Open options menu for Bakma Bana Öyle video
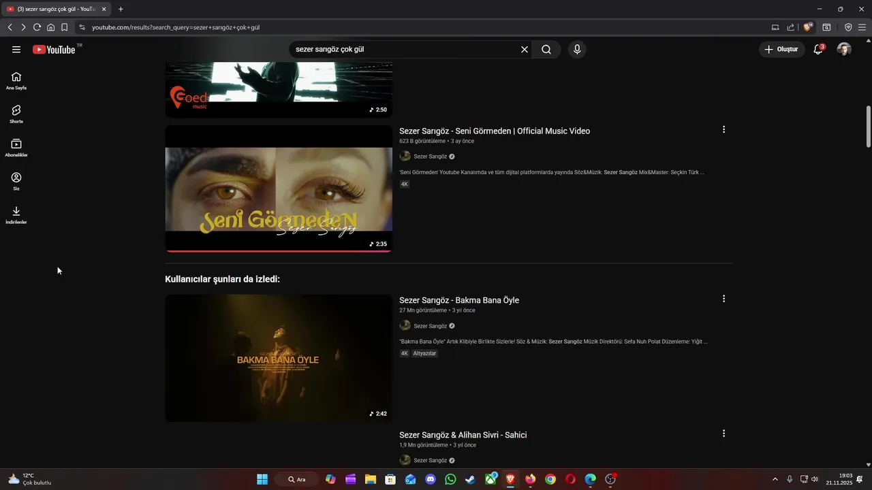The height and width of the screenshot is (490, 872). click(723, 299)
